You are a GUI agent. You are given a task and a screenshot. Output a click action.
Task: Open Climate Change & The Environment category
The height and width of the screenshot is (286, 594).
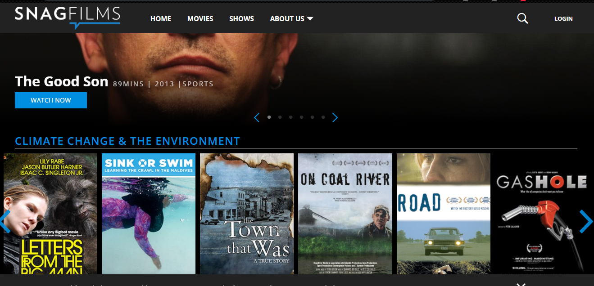tap(127, 141)
